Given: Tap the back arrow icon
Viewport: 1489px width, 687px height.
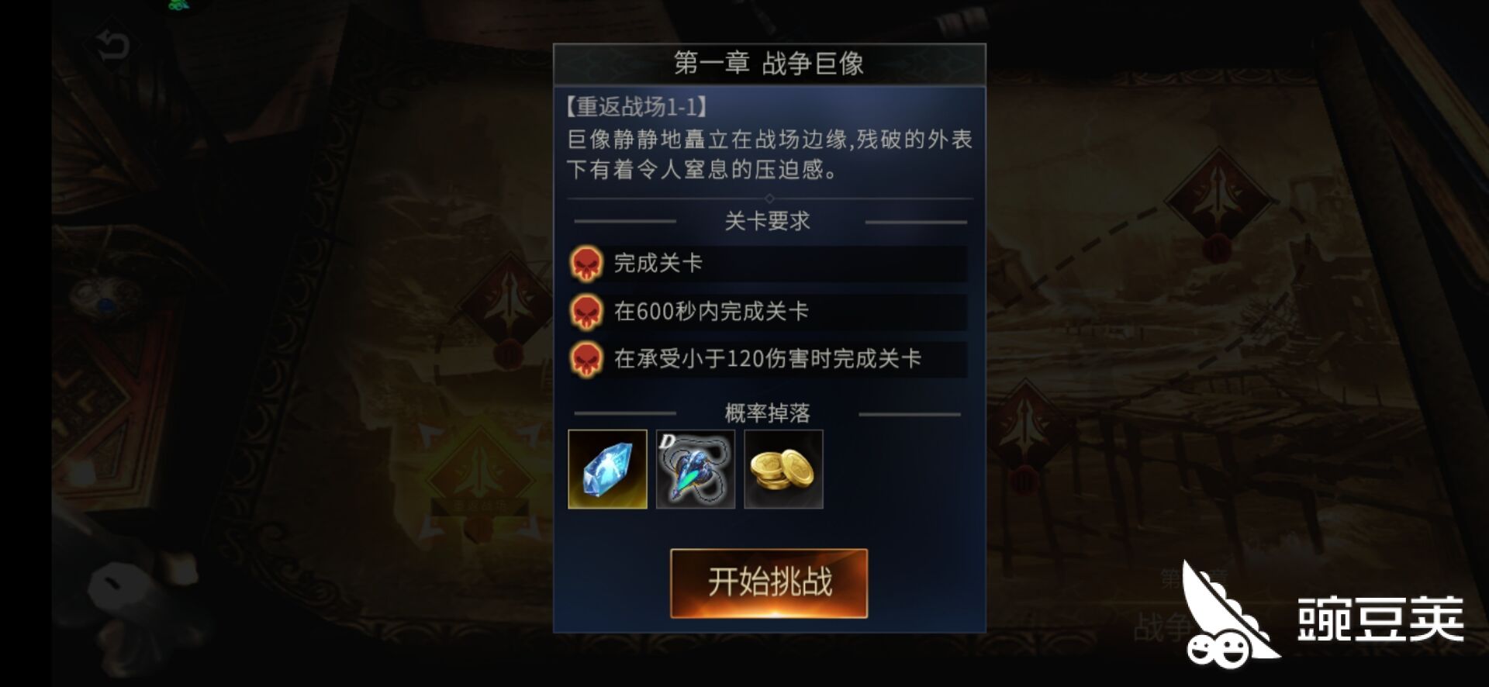Looking at the screenshot, I should [x=113, y=46].
